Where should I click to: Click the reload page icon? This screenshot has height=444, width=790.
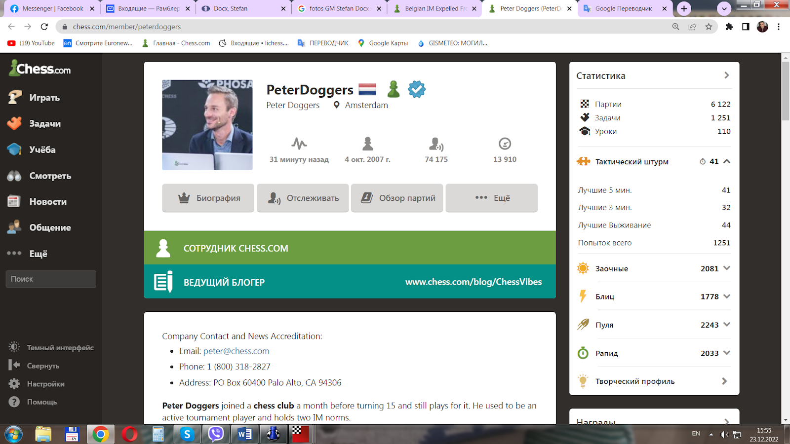pos(44,27)
